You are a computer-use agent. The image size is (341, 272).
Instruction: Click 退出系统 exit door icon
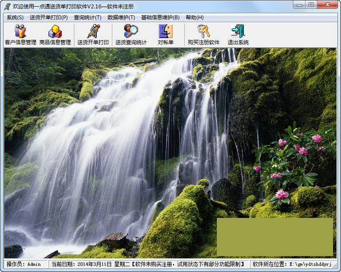pyautogui.click(x=238, y=35)
